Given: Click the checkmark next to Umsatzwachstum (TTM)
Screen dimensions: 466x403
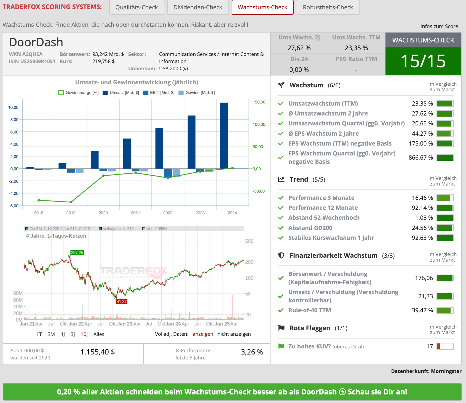Looking at the screenshot, I should coord(281,104).
